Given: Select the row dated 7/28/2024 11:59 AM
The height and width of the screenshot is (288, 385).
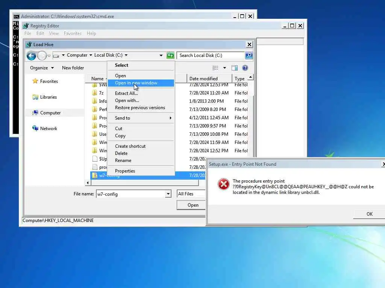Looking at the screenshot, I should click(x=169, y=142).
